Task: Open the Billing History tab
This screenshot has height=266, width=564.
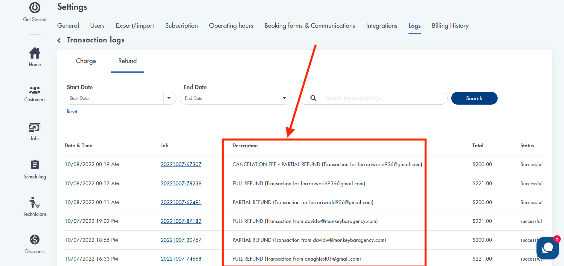Action: click(x=450, y=26)
